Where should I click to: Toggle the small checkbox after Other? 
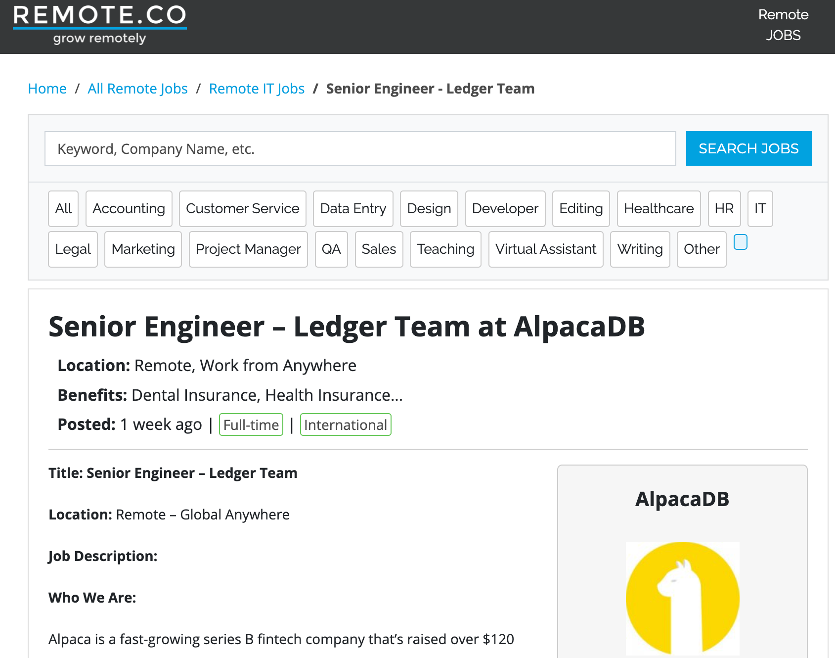740,242
